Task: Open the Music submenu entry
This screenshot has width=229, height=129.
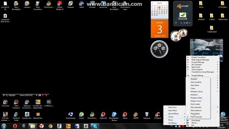Action: 175,120
